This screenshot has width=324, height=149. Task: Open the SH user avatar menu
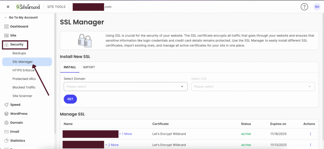(316, 7)
